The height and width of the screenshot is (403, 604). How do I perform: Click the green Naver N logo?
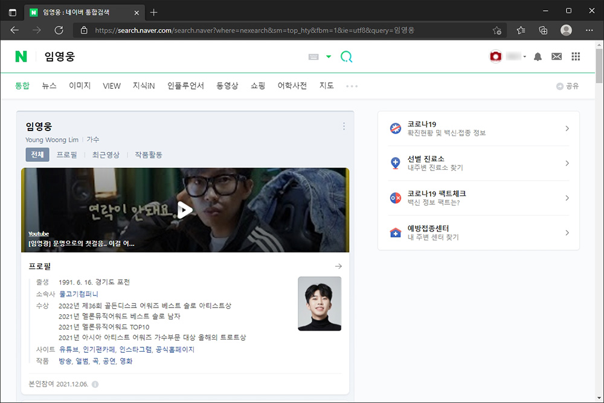21,57
